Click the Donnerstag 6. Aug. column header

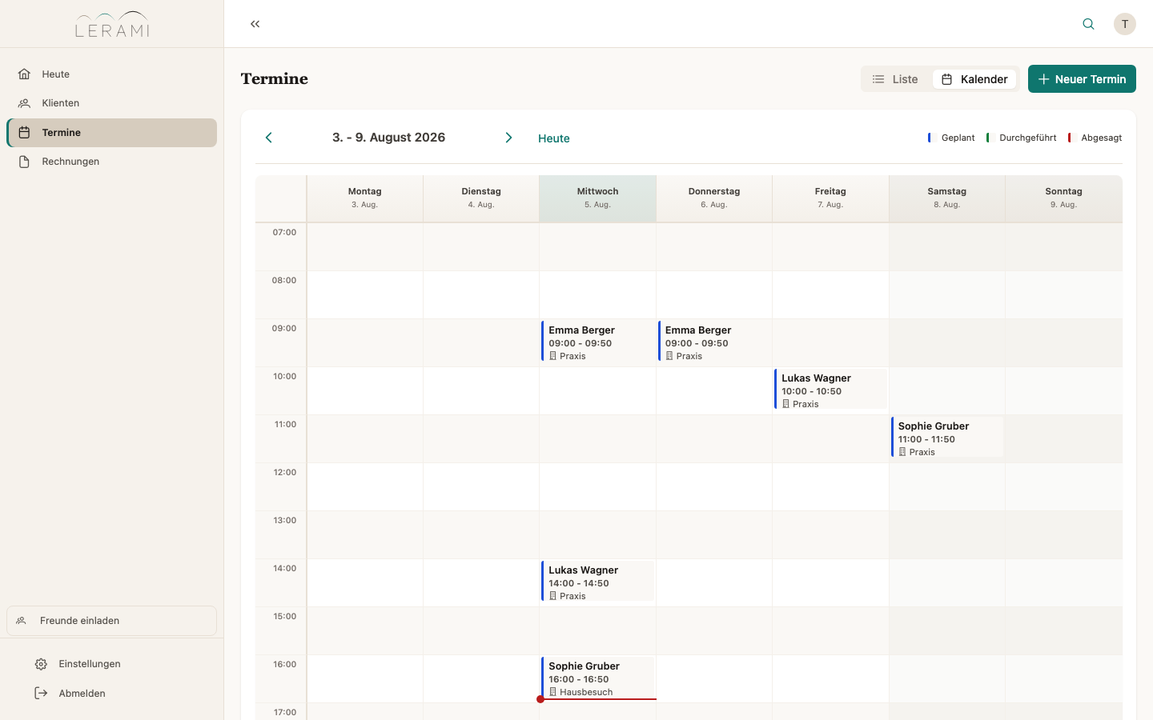coord(714,198)
